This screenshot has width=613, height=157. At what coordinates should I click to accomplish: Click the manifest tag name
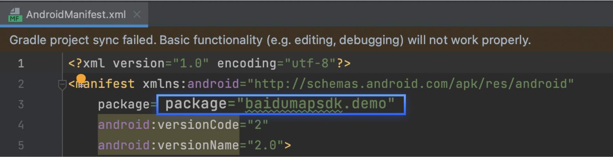[105, 84]
